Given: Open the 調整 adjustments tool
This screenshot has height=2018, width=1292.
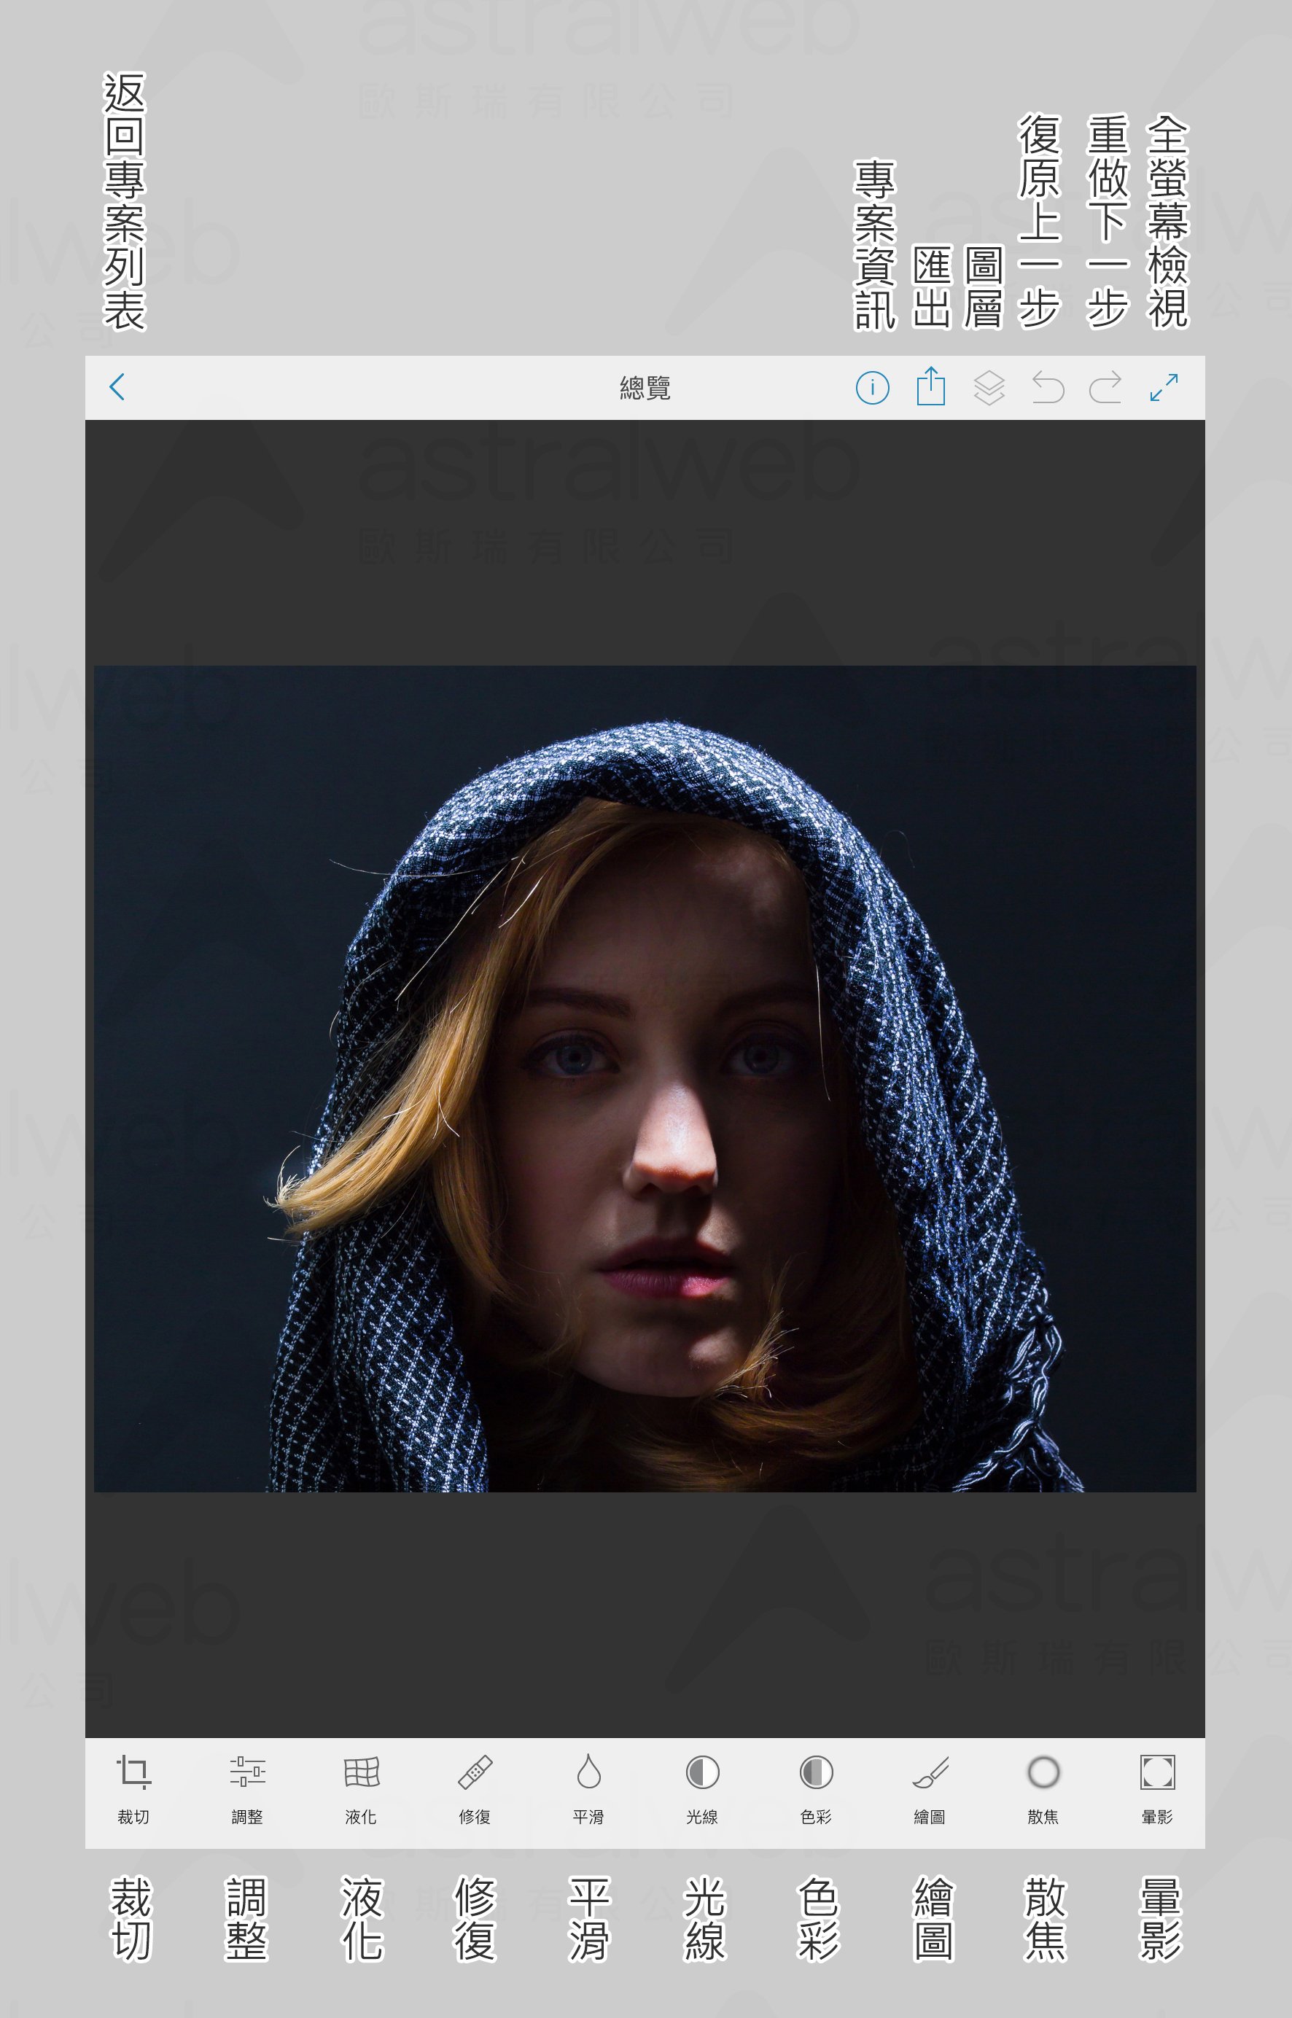Looking at the screenshot, I should tap(247, 1790).
